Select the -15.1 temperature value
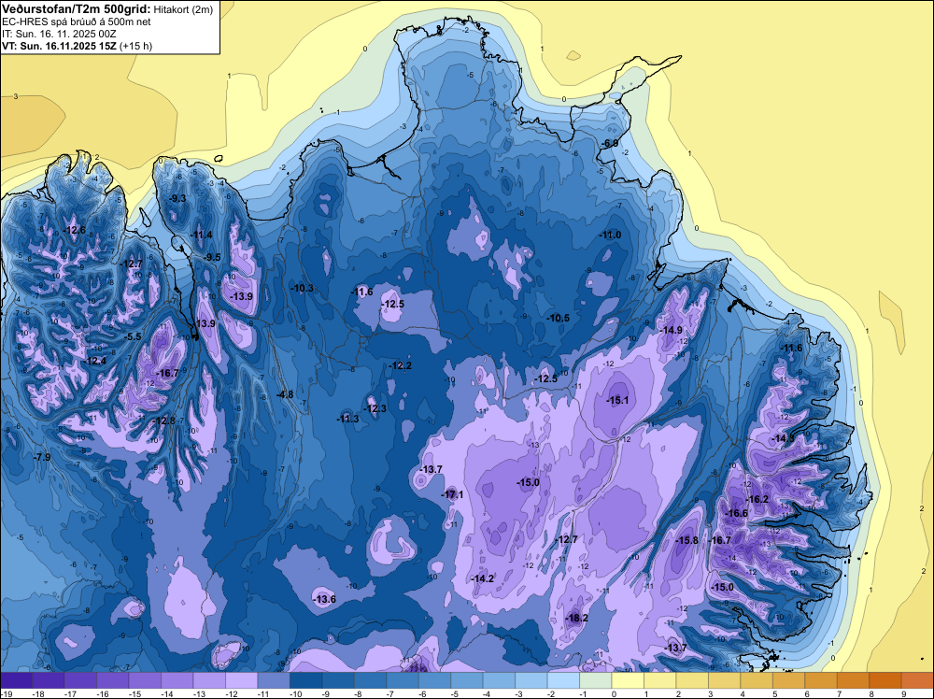Screen dimensions: 934x699 click(x=617, y=400)
